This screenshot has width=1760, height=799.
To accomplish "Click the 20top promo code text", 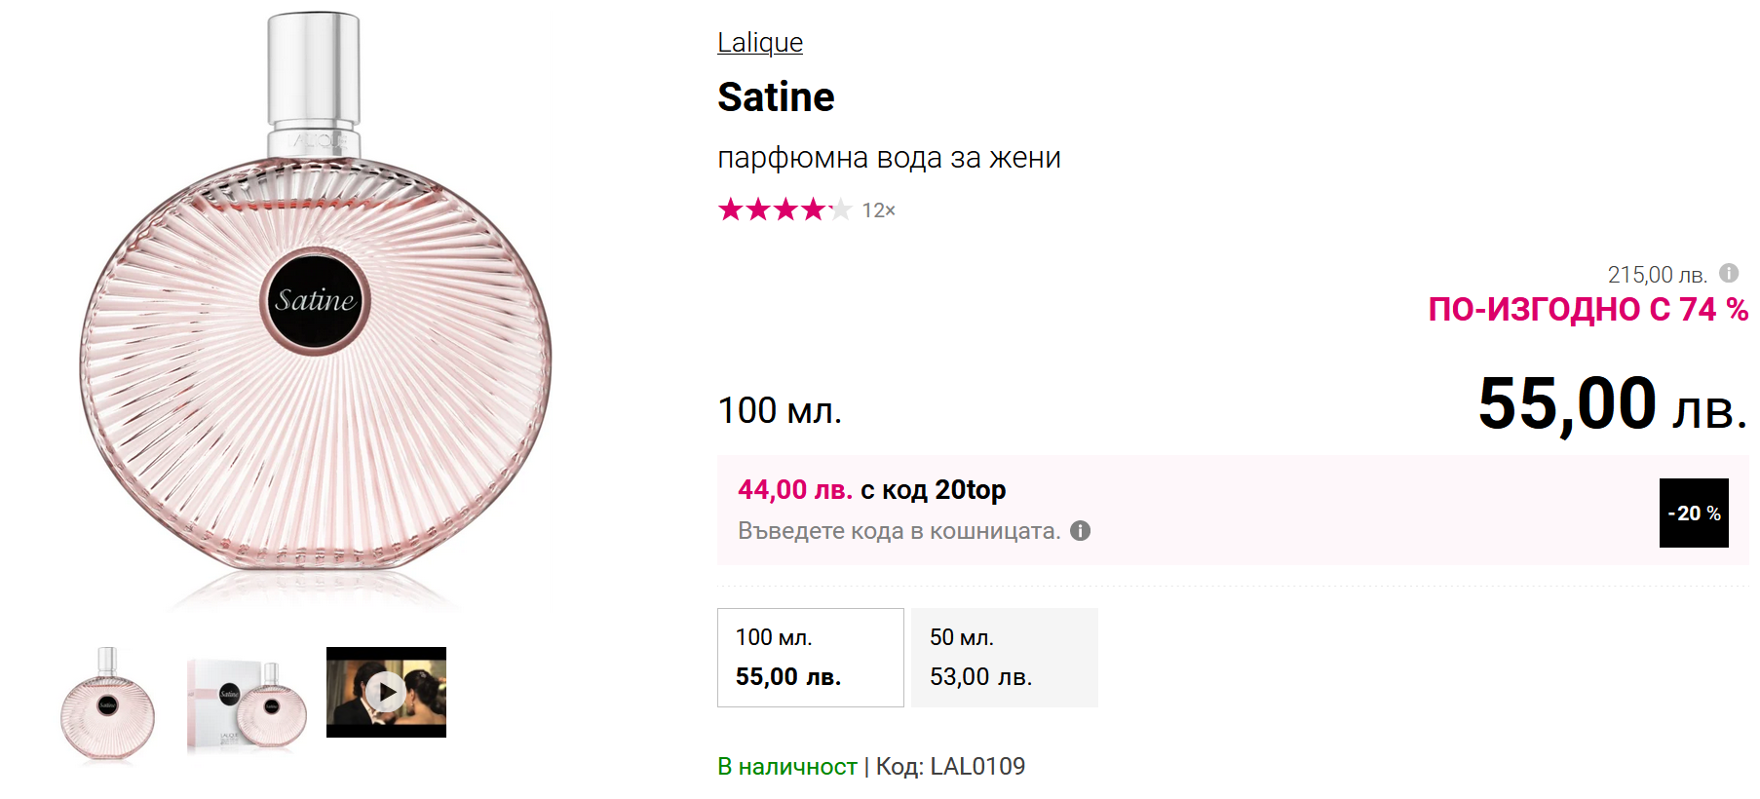I will 970,489.
